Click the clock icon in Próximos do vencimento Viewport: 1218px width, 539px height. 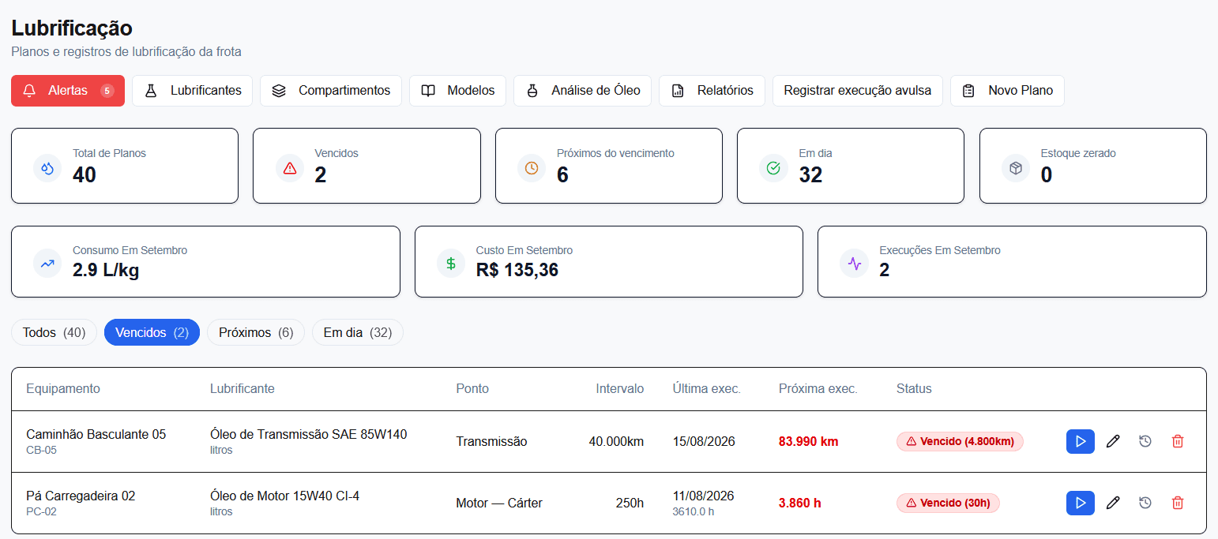click(532, 167)
